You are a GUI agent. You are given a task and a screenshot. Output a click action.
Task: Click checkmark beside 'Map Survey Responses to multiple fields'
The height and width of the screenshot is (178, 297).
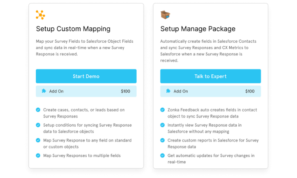tap(38, 155)
